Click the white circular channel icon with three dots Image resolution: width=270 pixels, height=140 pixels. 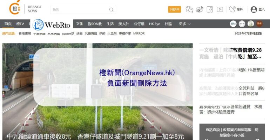pyautogui.click(x=242, y=24)
